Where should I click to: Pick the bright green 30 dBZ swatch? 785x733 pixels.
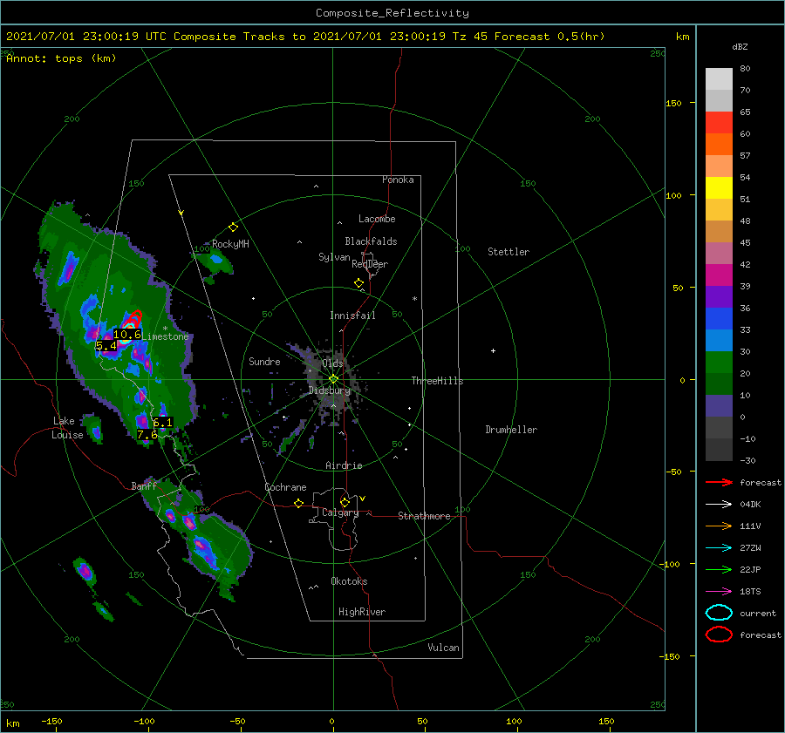[719, 362]
